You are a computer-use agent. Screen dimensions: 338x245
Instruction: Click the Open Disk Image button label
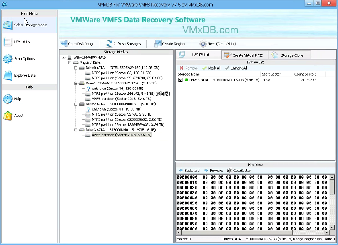tap(81, 44)
